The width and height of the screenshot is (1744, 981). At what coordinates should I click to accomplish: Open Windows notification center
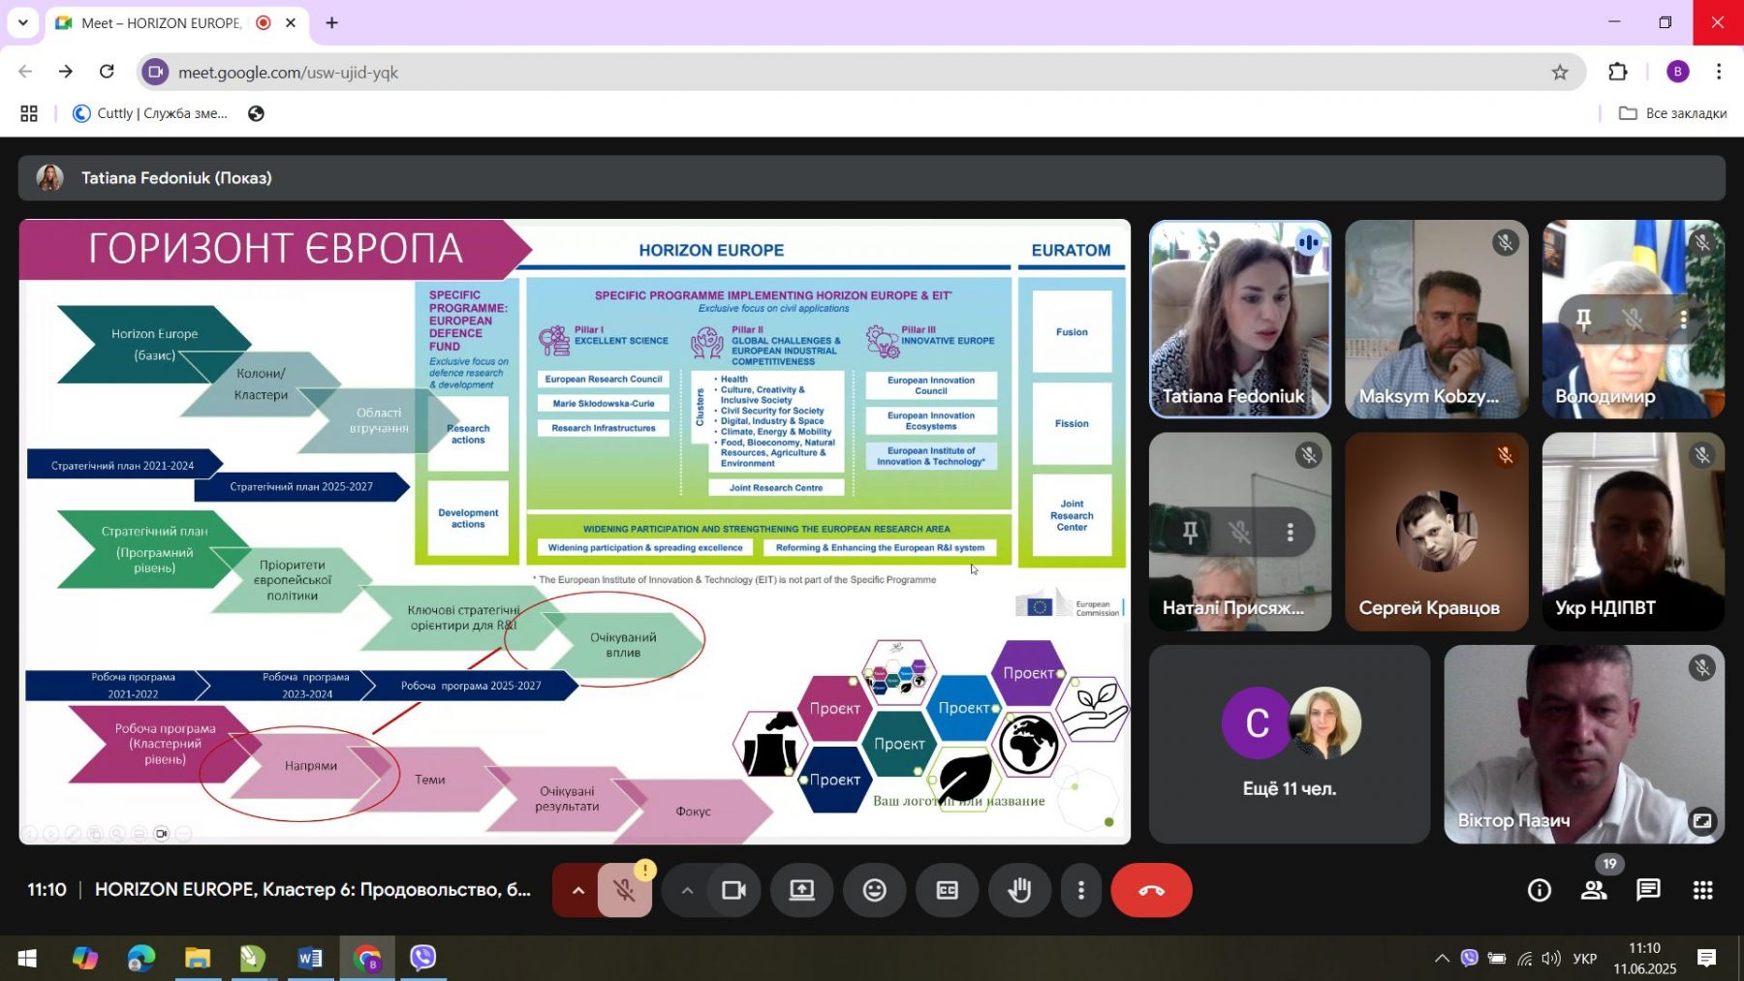[x=1707, y=959]
